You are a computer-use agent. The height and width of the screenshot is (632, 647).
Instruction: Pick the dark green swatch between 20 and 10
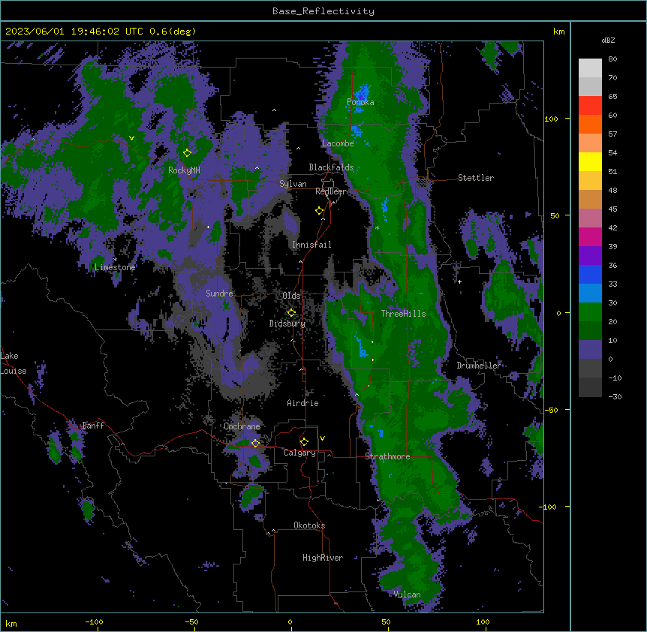590,331
